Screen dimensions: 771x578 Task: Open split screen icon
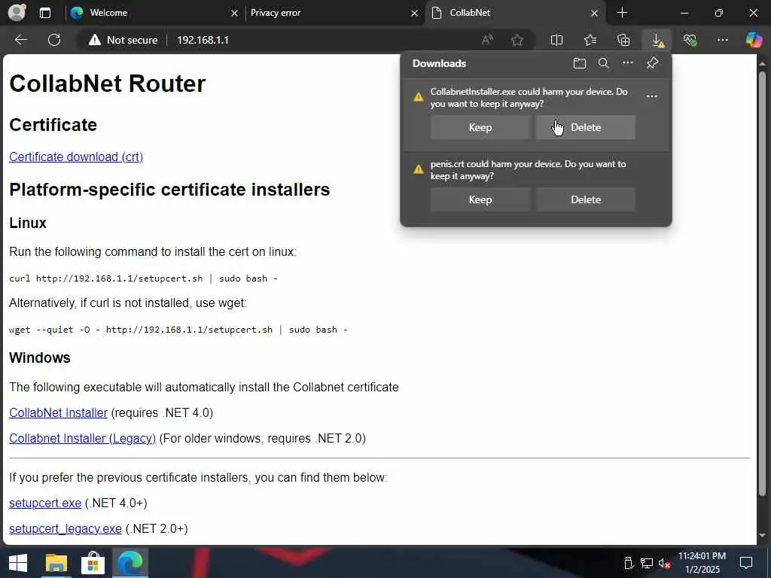tap(556, 40)
